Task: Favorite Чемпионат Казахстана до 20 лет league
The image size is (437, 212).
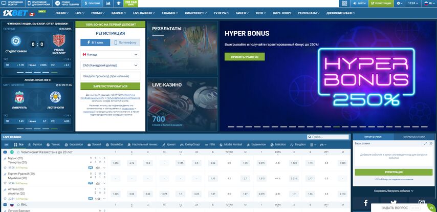Action: click(x=18, y=152)
